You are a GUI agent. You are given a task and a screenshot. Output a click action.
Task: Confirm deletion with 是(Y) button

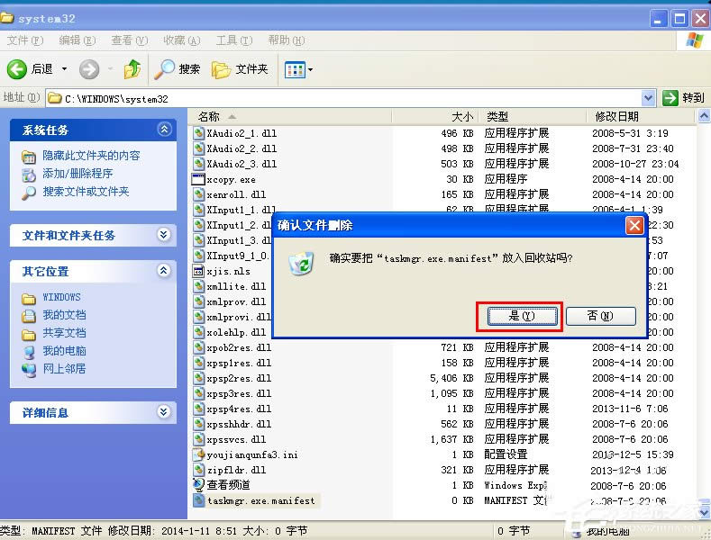coord(522,316)
